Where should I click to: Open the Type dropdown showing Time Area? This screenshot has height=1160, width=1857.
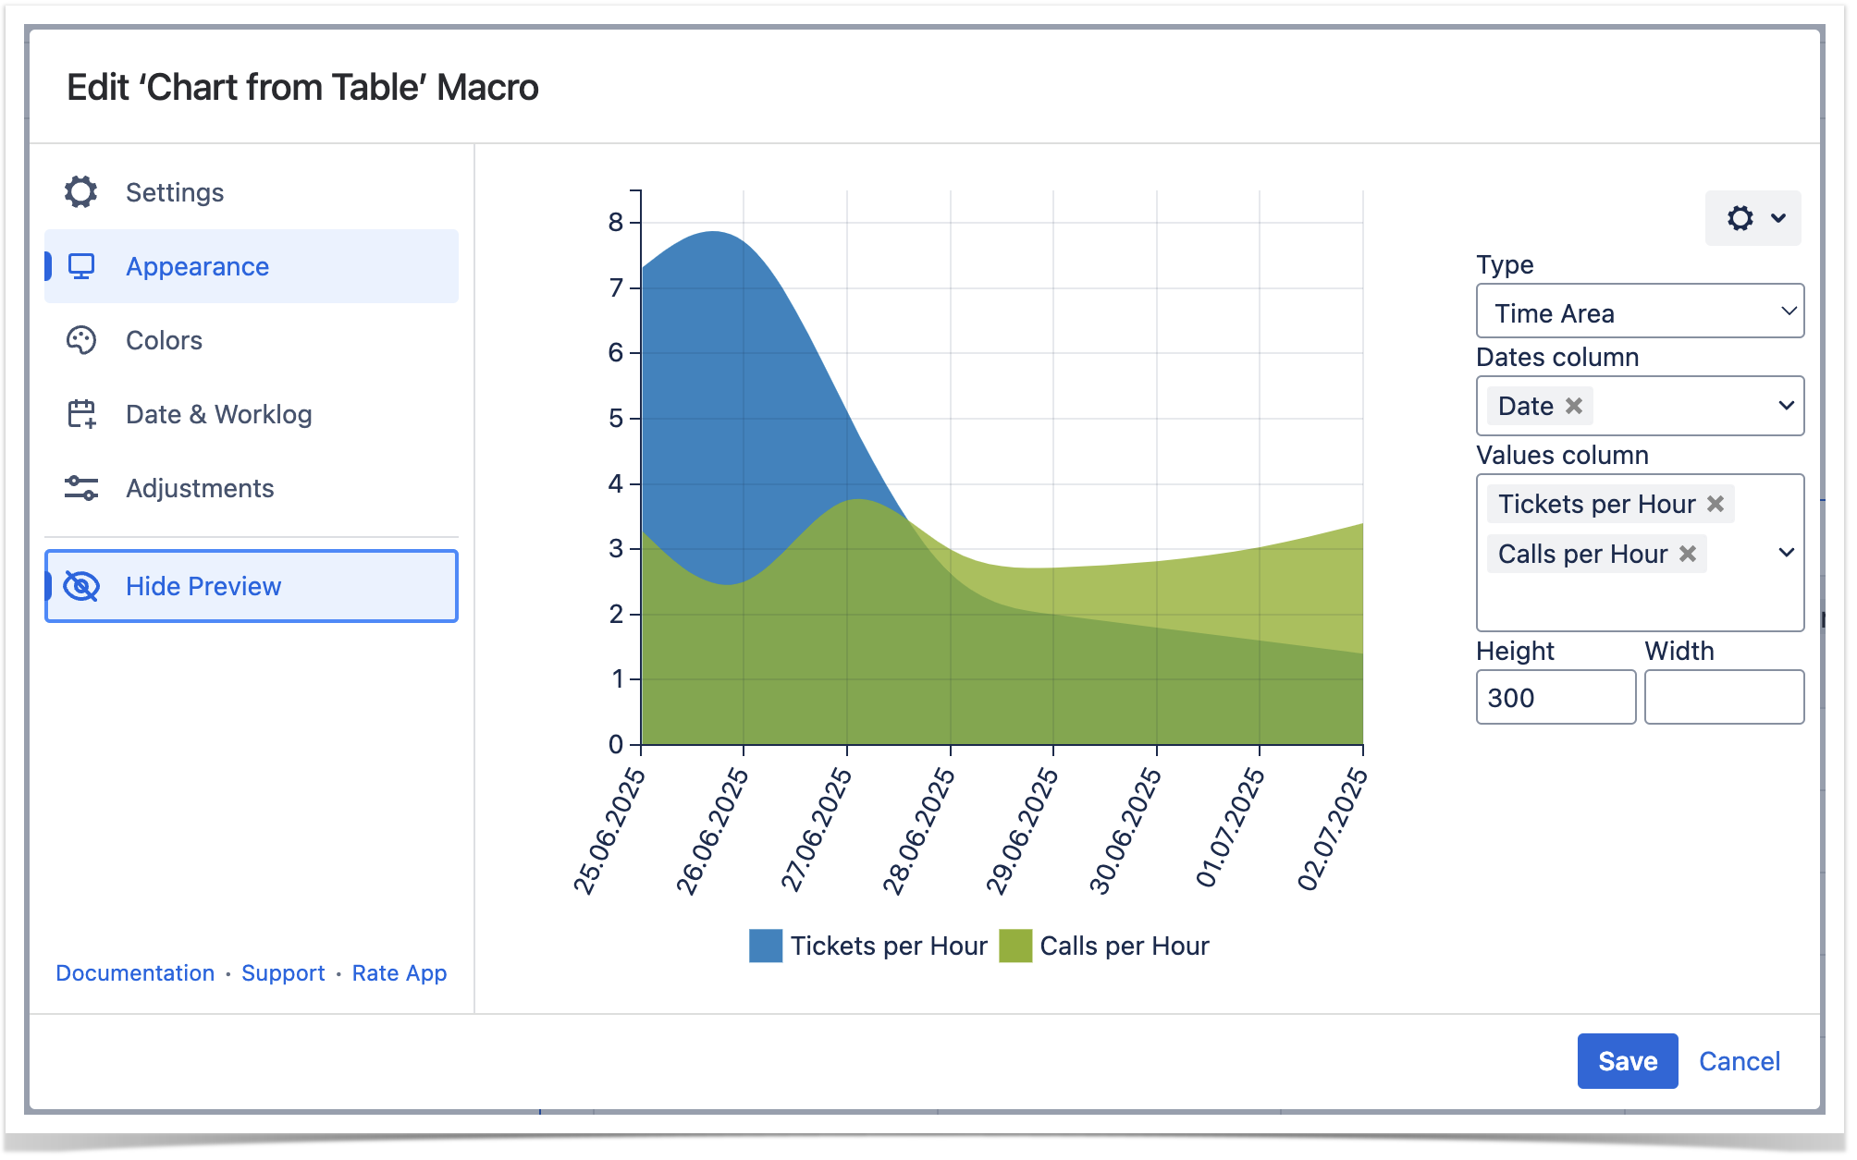[x=1639, y=312]
